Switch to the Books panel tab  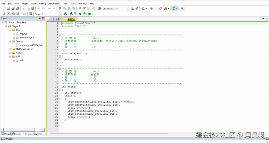click(x=17, y=134)
